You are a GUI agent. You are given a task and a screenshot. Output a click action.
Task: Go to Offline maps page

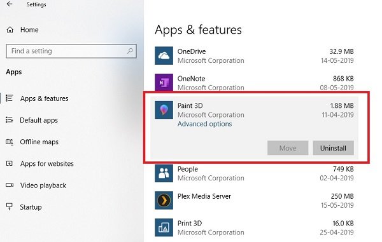click(39, 142)
